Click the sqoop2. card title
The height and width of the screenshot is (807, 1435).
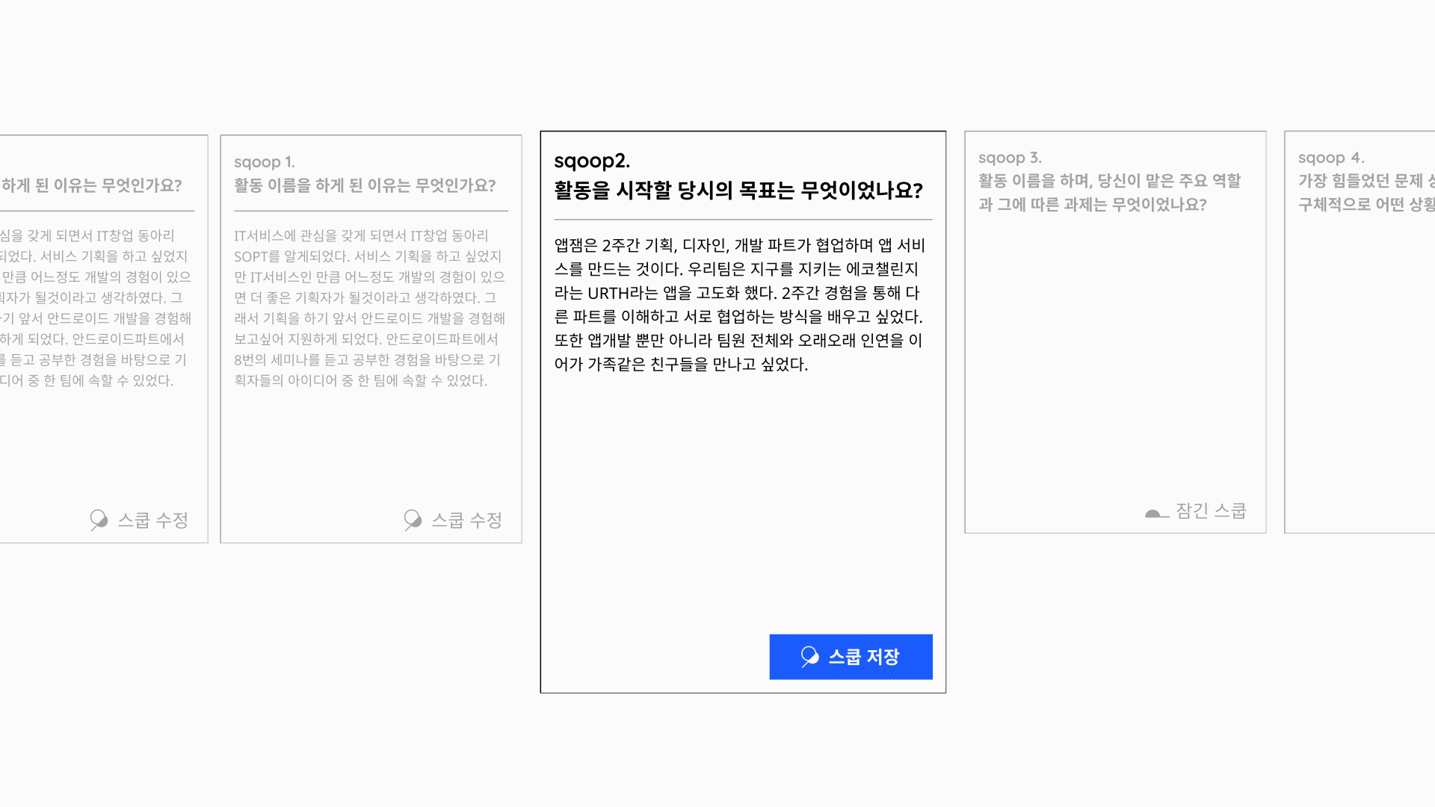coord(592,161)
